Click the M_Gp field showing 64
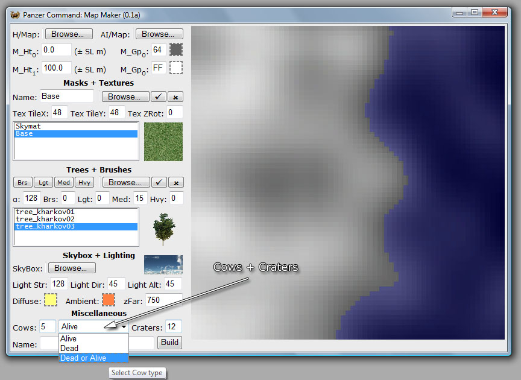 [159, 50]
